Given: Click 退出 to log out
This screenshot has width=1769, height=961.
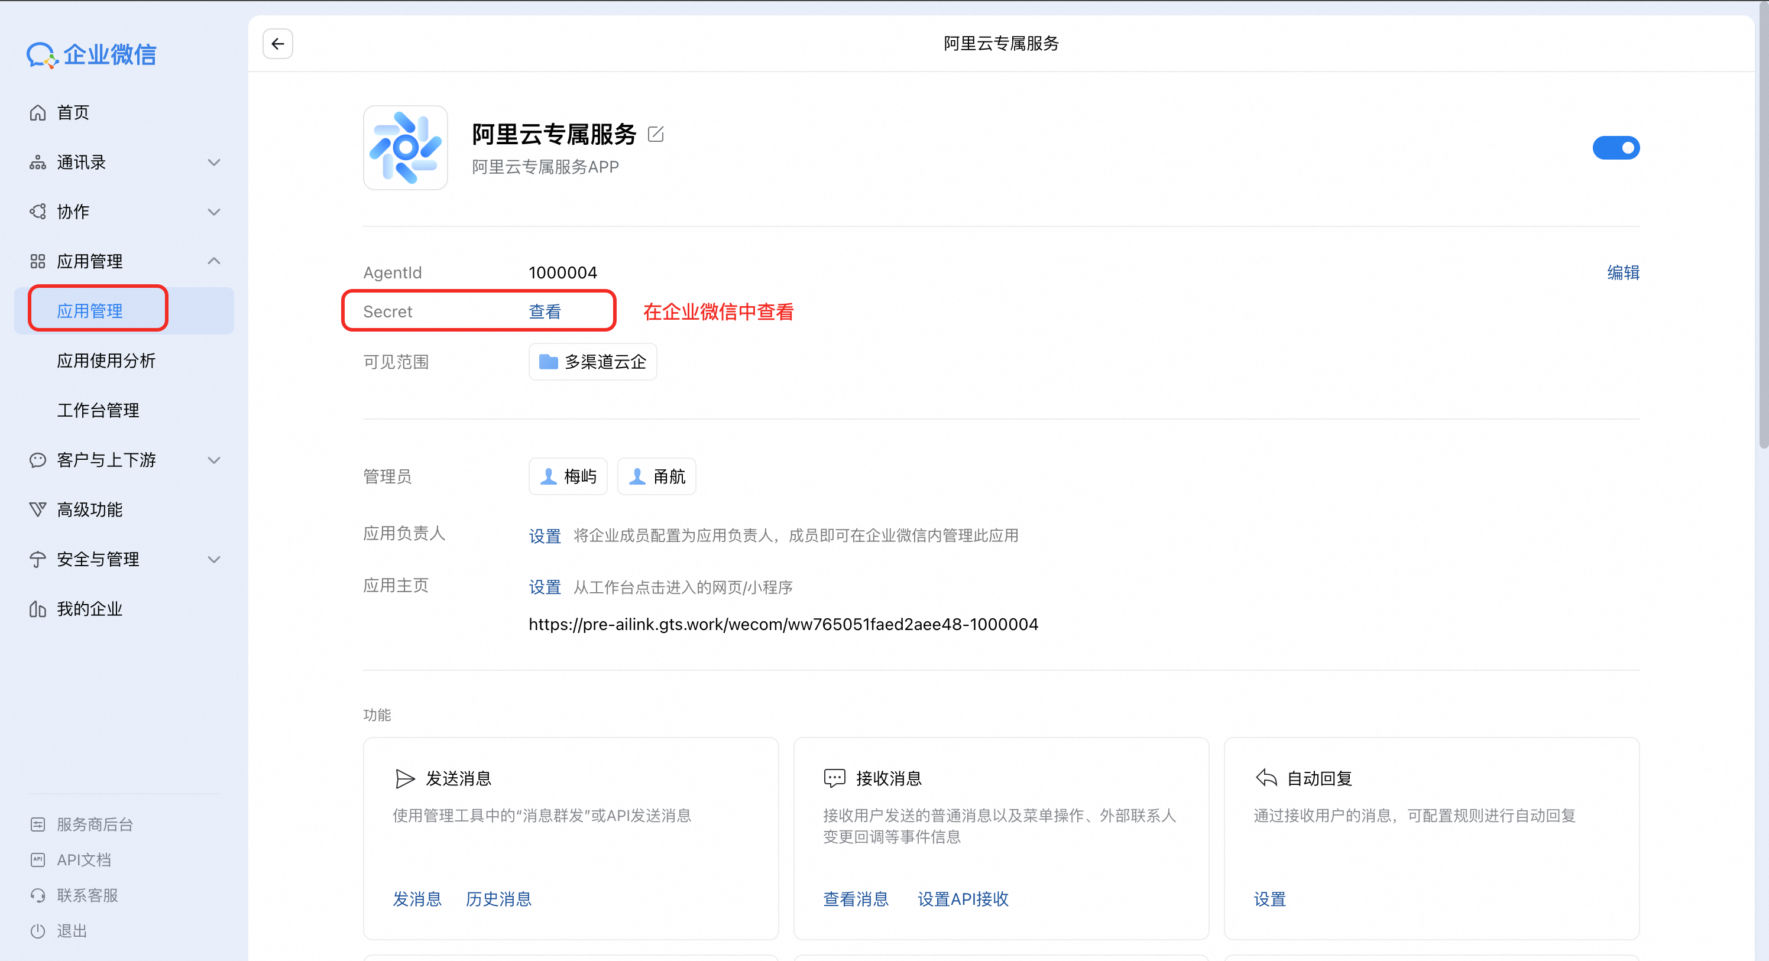Looking at the screenshot, I should coord(72,931).
